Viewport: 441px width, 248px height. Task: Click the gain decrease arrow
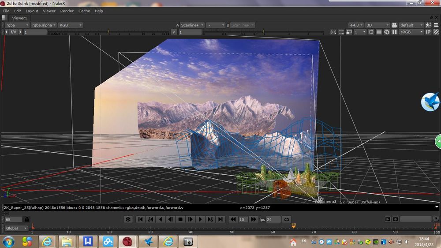[x=7, y=32]
